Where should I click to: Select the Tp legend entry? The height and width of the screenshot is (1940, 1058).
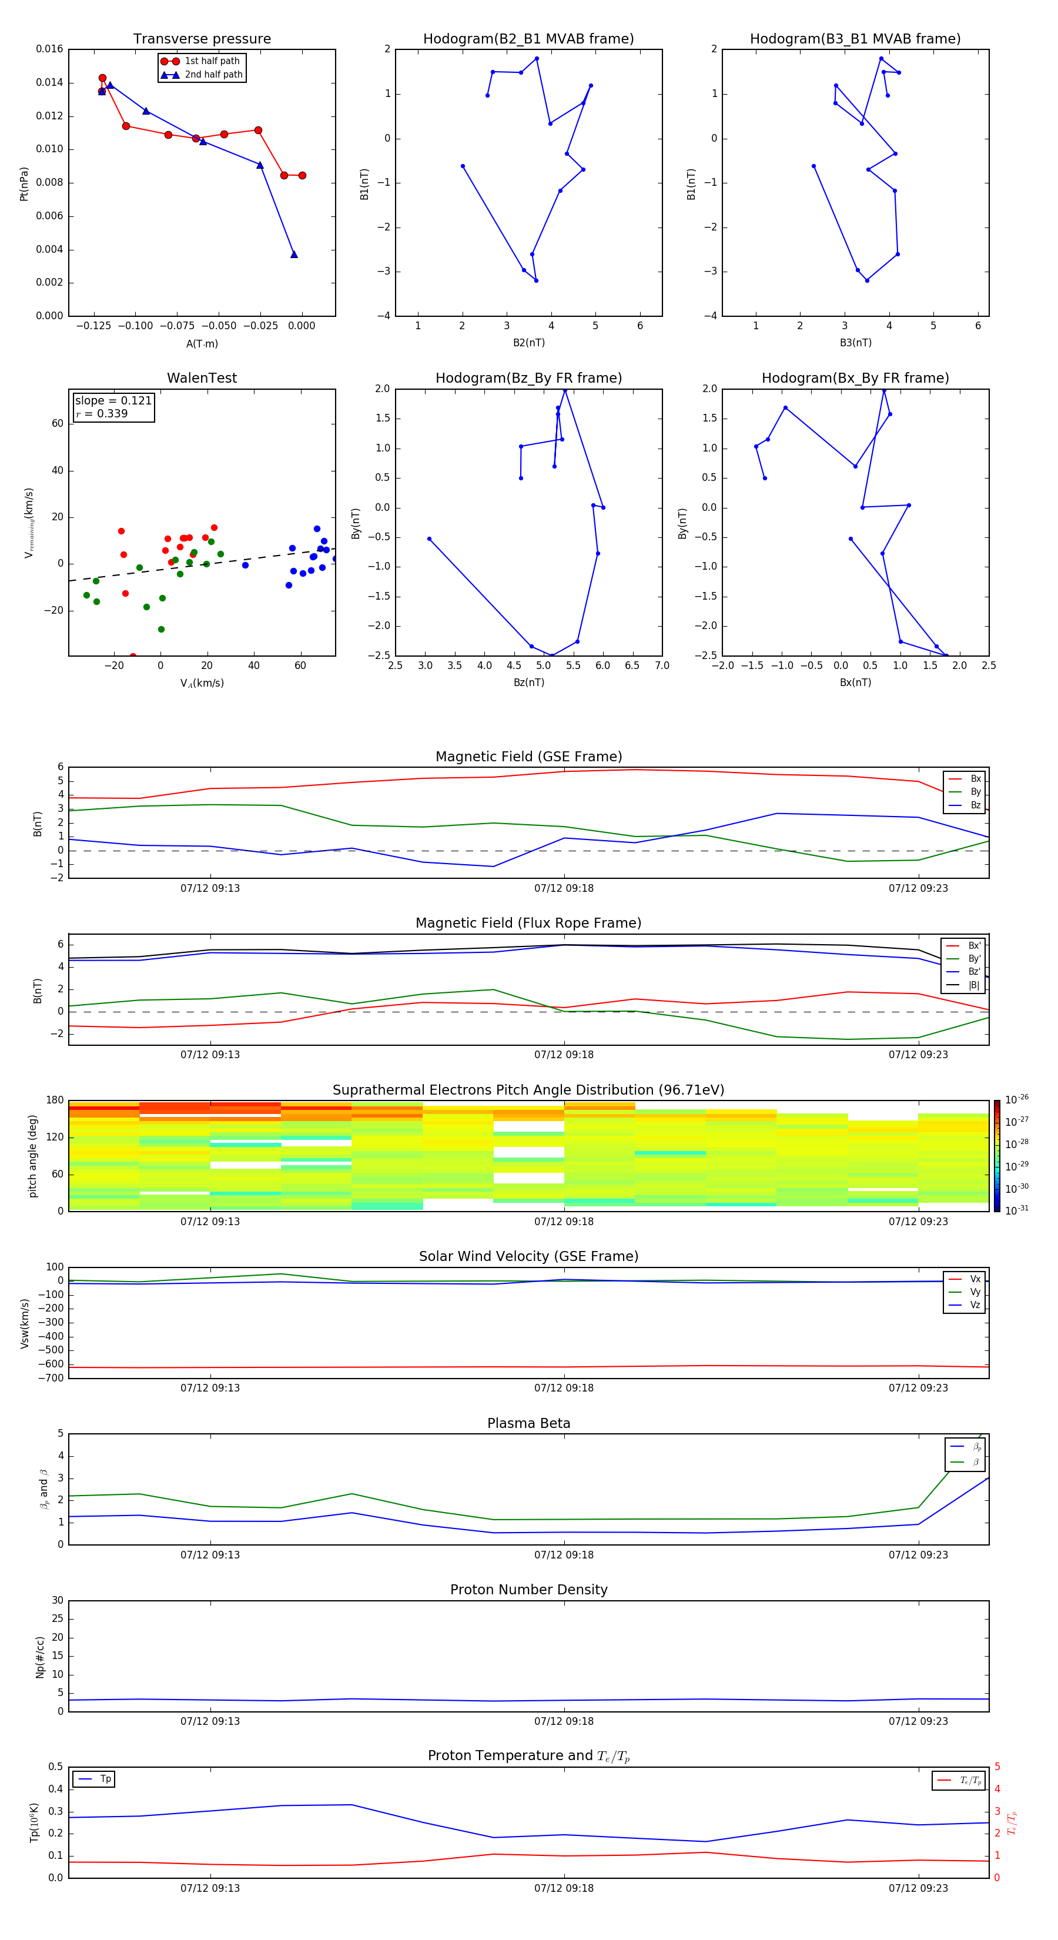pyautogui.click(x=93, y=1779)
